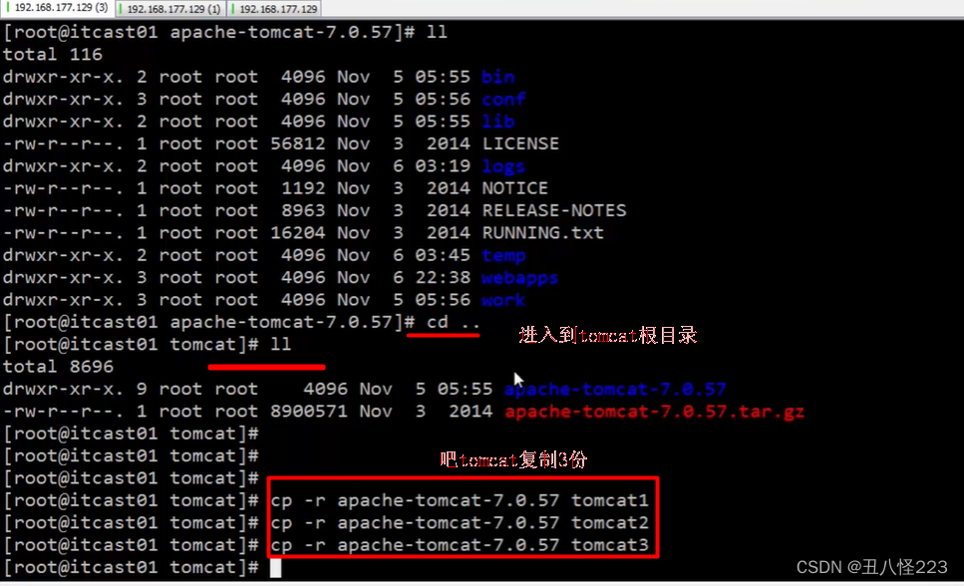Click the 'll' command after tomcat prompt
Image resolution: width=964 pixels, height=586 pixels.
coord(280,345)
